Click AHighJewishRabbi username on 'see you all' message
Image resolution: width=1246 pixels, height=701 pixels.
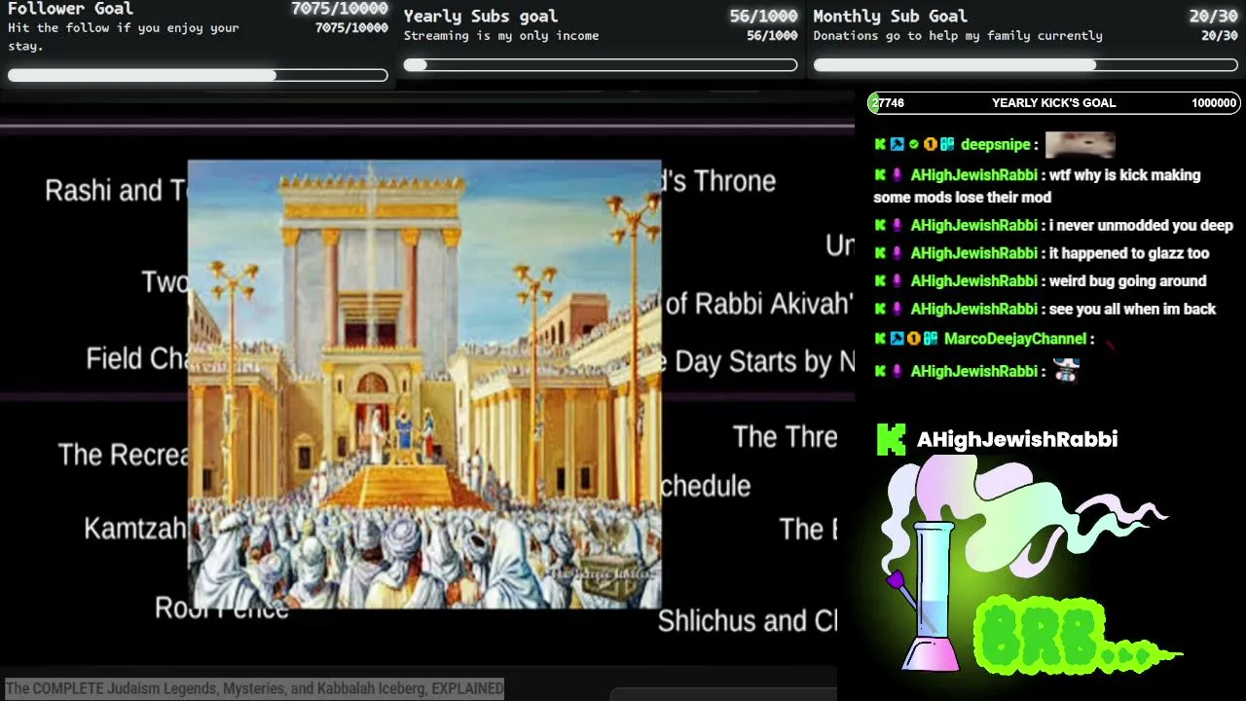tap(973, 309)
